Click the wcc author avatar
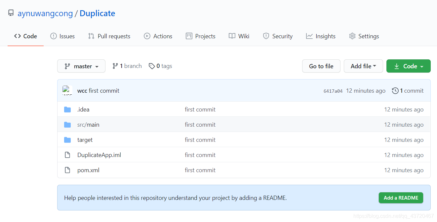This screenshot has height=222, width=437. (x=67, y=90)
